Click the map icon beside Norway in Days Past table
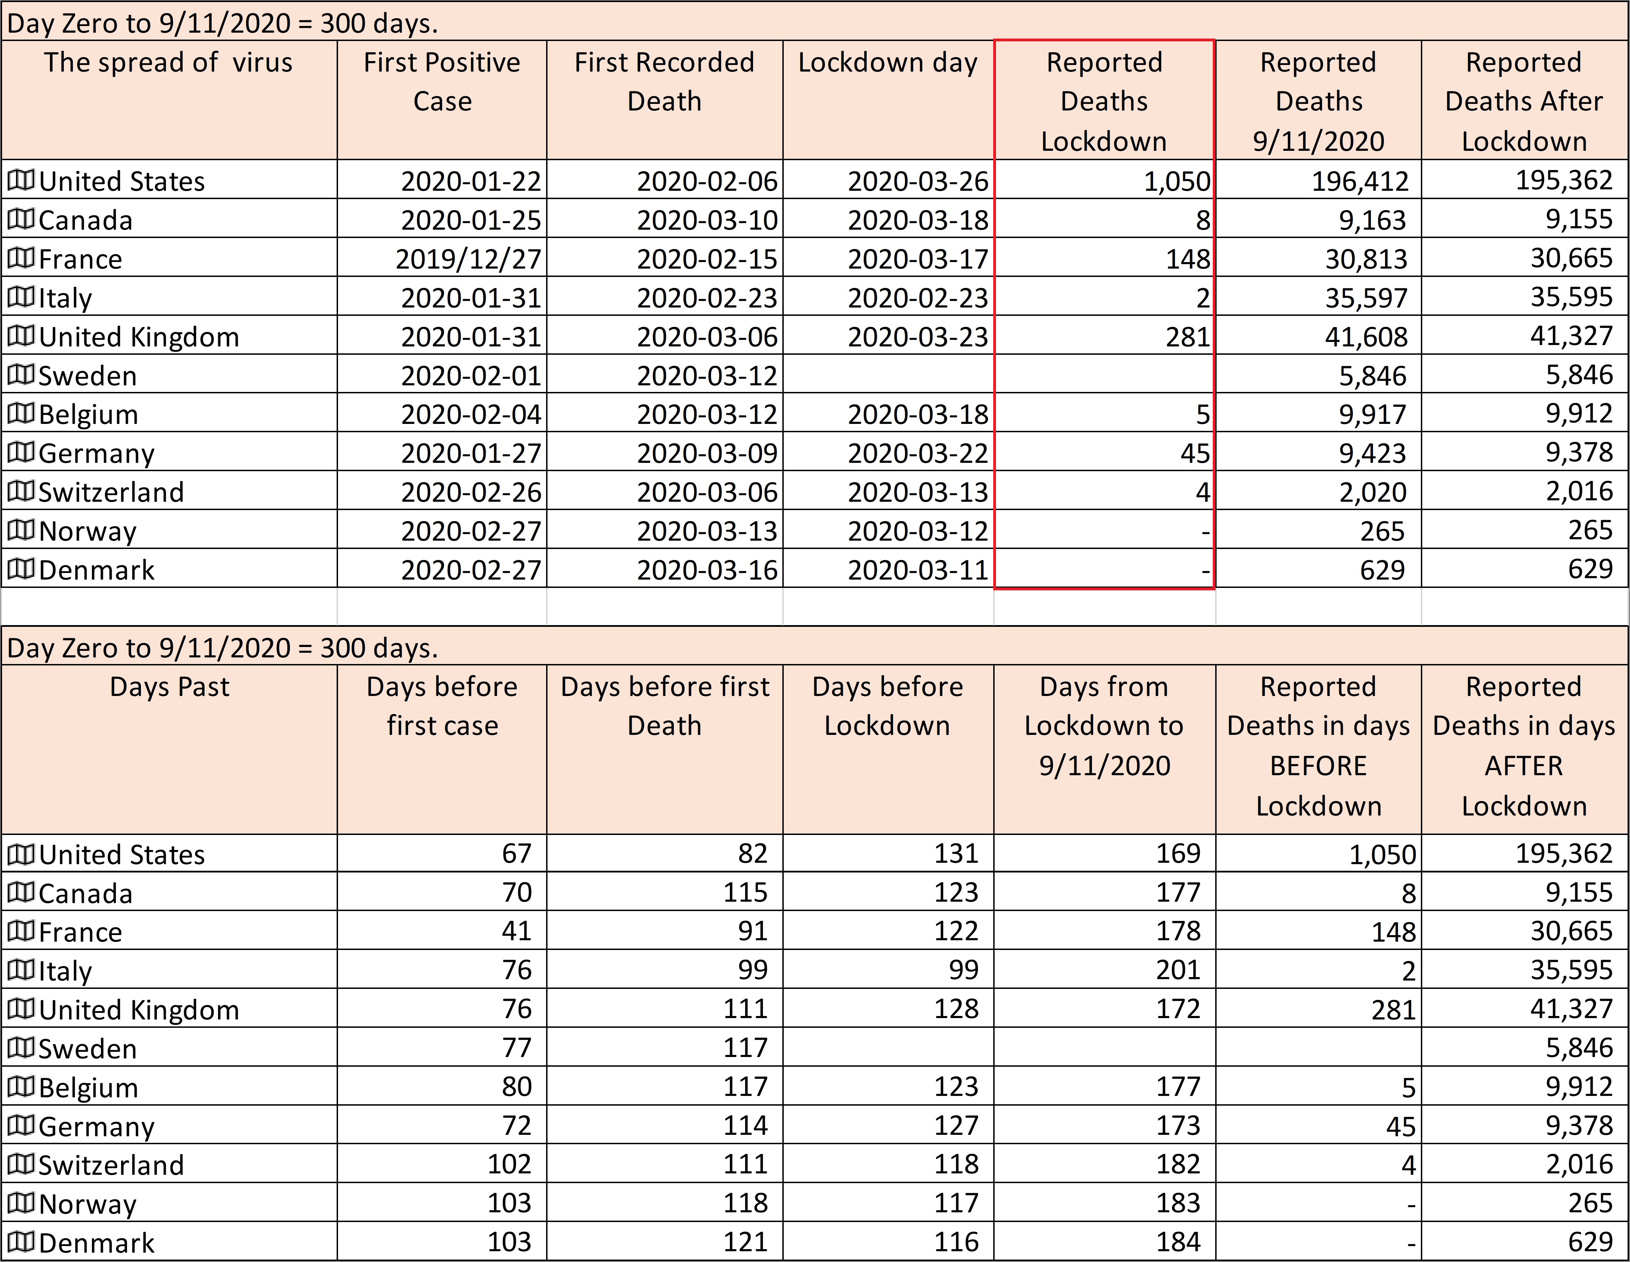 pyautogui.click(x=21, y=1202)
